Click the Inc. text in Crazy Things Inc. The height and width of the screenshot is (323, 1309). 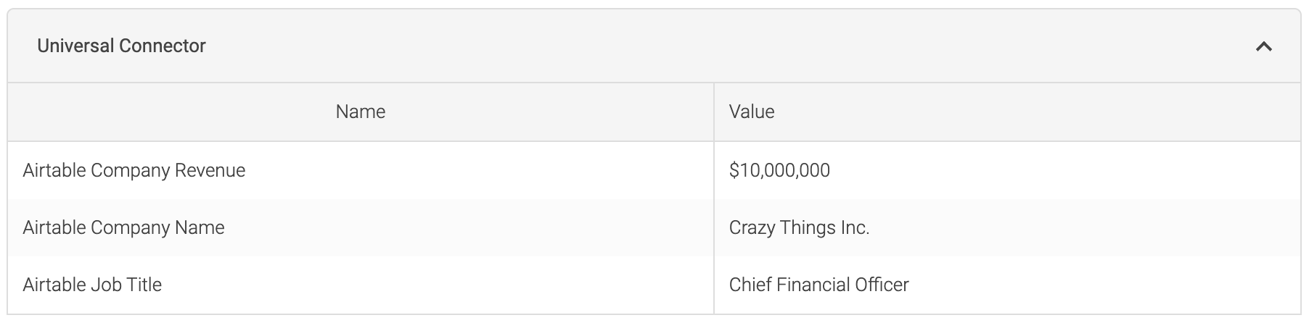tap(855, 227)
